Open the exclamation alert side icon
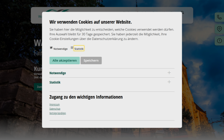Viewport: 224px width, 140px height. point(219,41)
